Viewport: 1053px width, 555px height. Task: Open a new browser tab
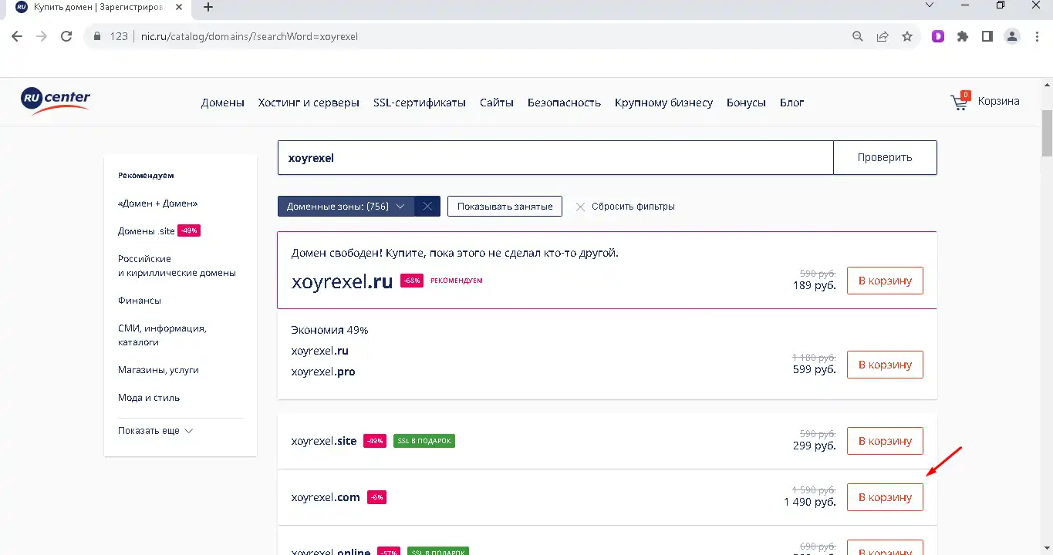tap(208, 7)
